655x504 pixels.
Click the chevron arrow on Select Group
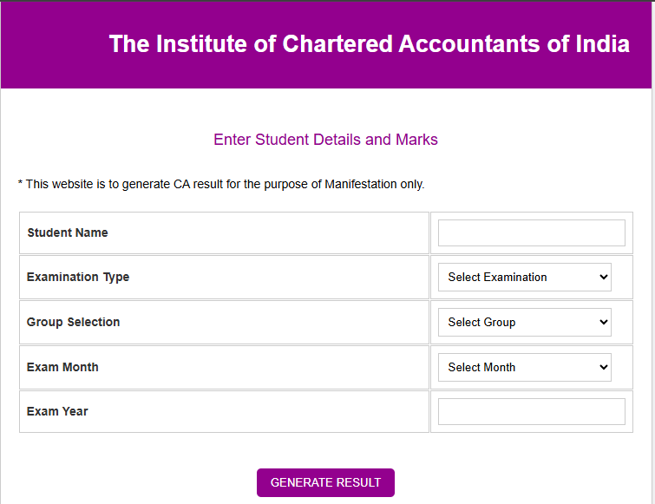(x=603, y=323)
